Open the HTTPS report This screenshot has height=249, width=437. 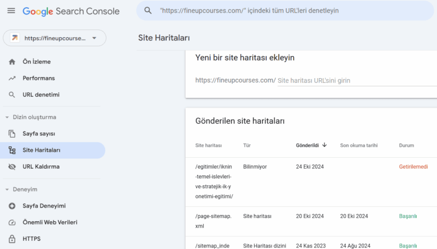click(x=32, y=239)
